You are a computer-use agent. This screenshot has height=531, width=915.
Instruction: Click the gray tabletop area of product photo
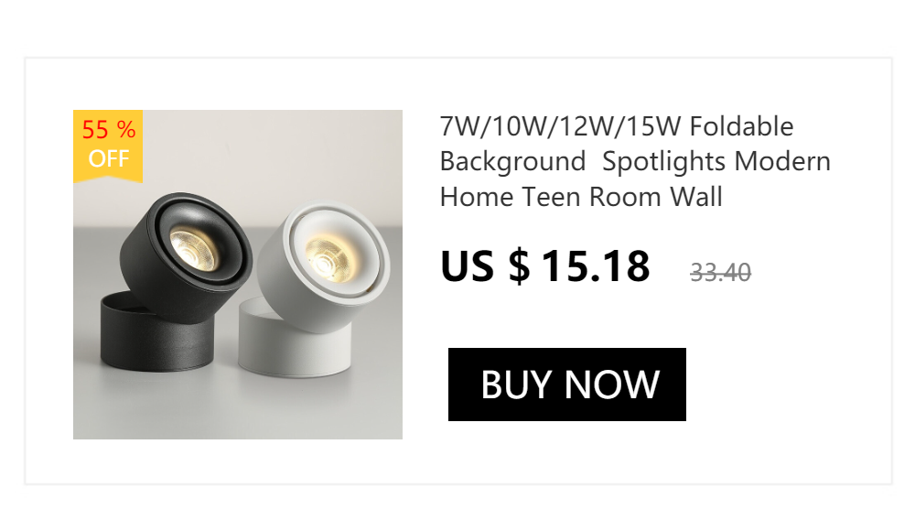pyautogui.click(x=233, y=409)
